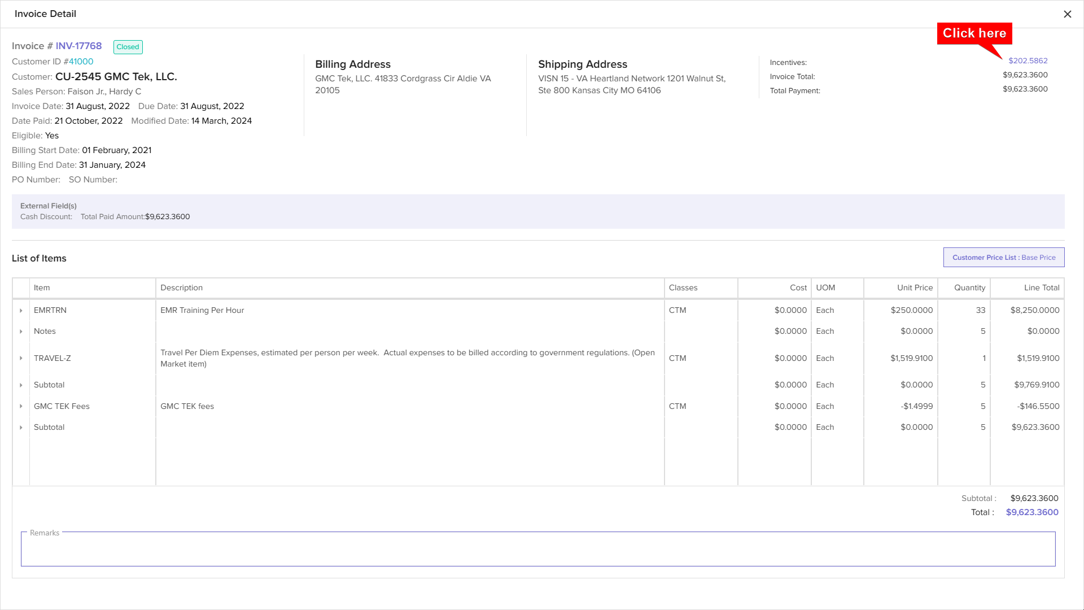The width and height of the screenshot is (1084, 610).
Task: Sort by the Description column header
Action: point(181,287)
